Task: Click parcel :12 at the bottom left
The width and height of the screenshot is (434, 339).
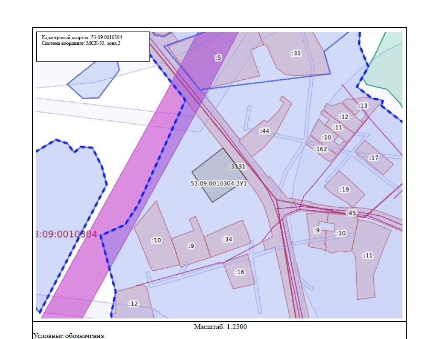Action: point(133,304)
